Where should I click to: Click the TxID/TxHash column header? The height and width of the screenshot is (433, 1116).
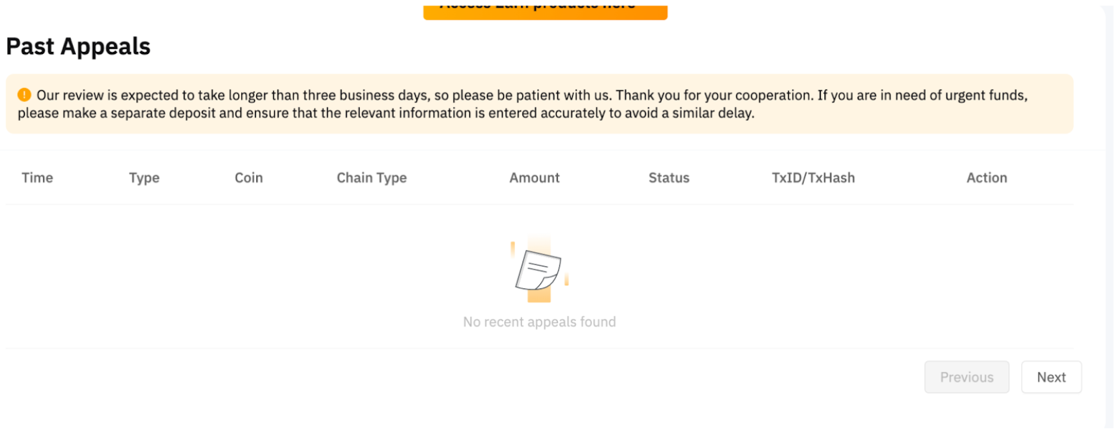[x=813, y=178]
